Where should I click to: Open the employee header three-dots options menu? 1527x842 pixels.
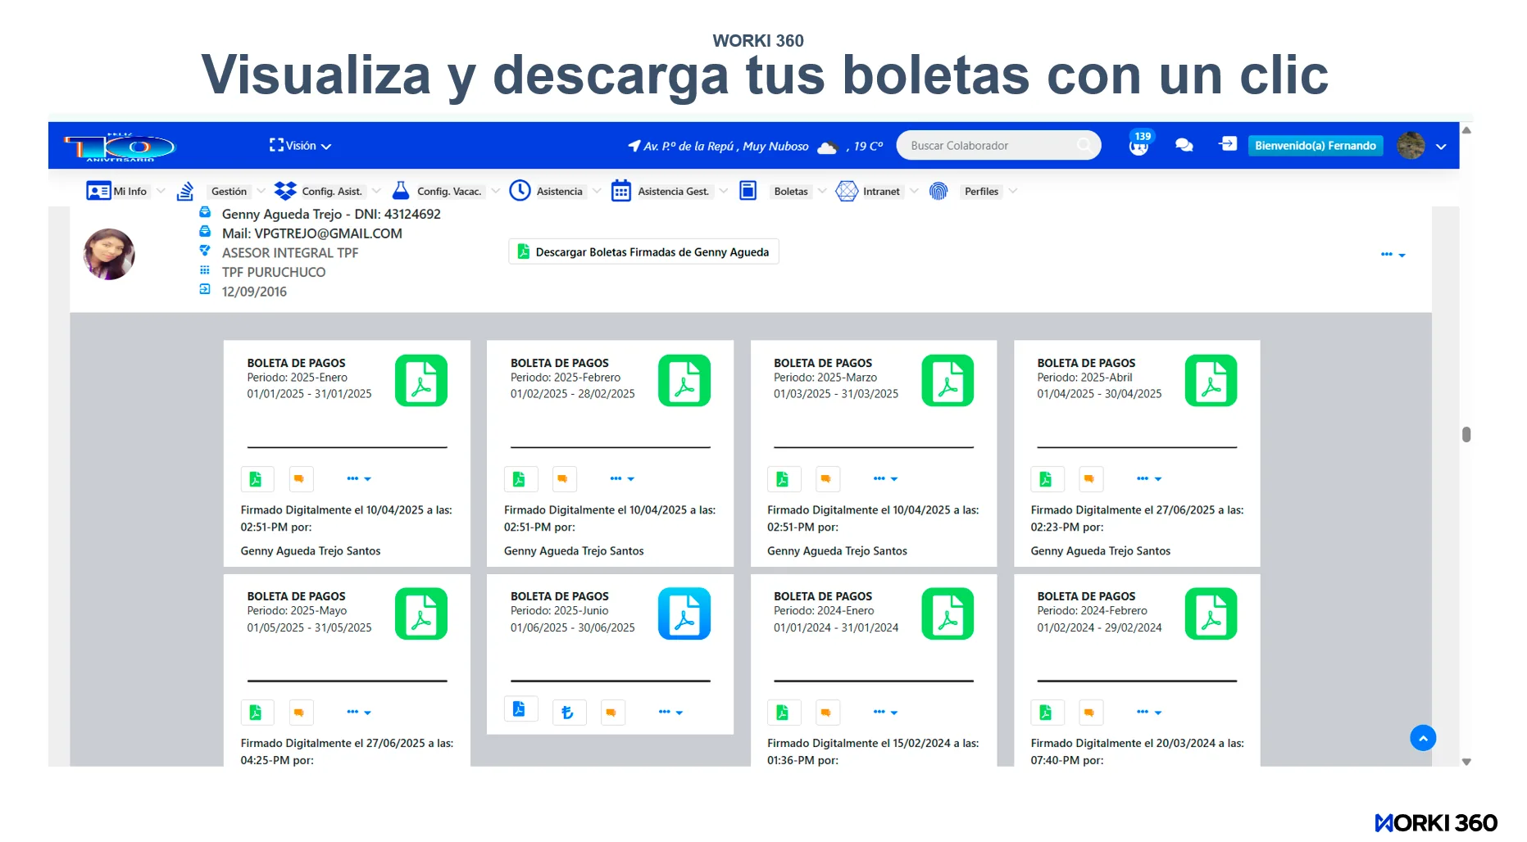tap(1392, 255)
